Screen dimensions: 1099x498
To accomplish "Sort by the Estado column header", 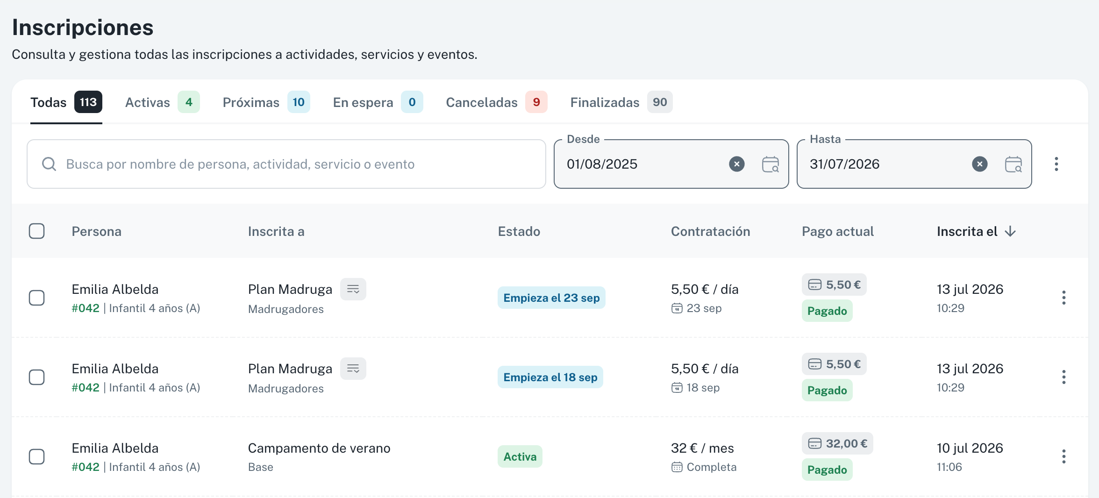I will [519, 231].
